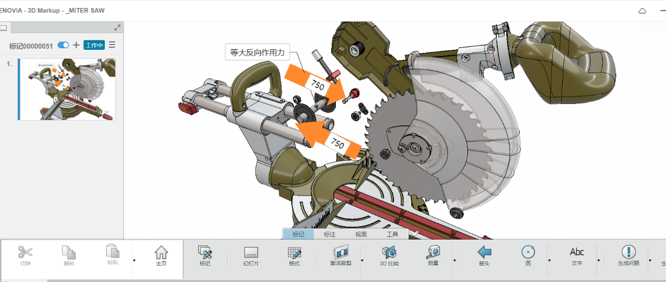Click the 激活裁剪 clipping icon

341,252
